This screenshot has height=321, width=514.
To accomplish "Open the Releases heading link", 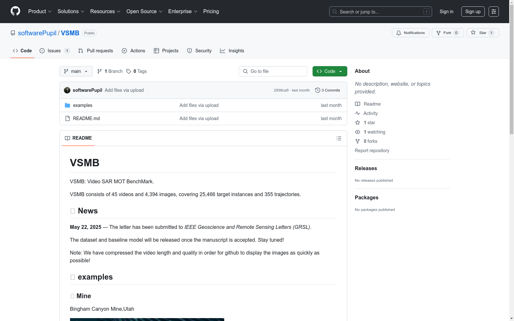I will pos(366,168).
